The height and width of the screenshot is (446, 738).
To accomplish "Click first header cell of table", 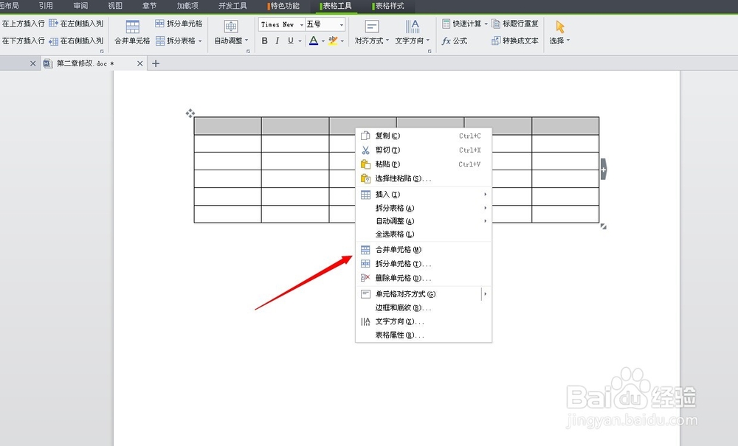I will point(228,126).
